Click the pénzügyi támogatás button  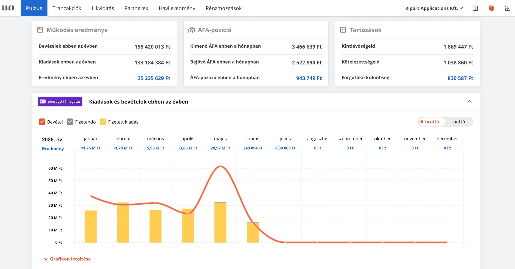[60, 102]
